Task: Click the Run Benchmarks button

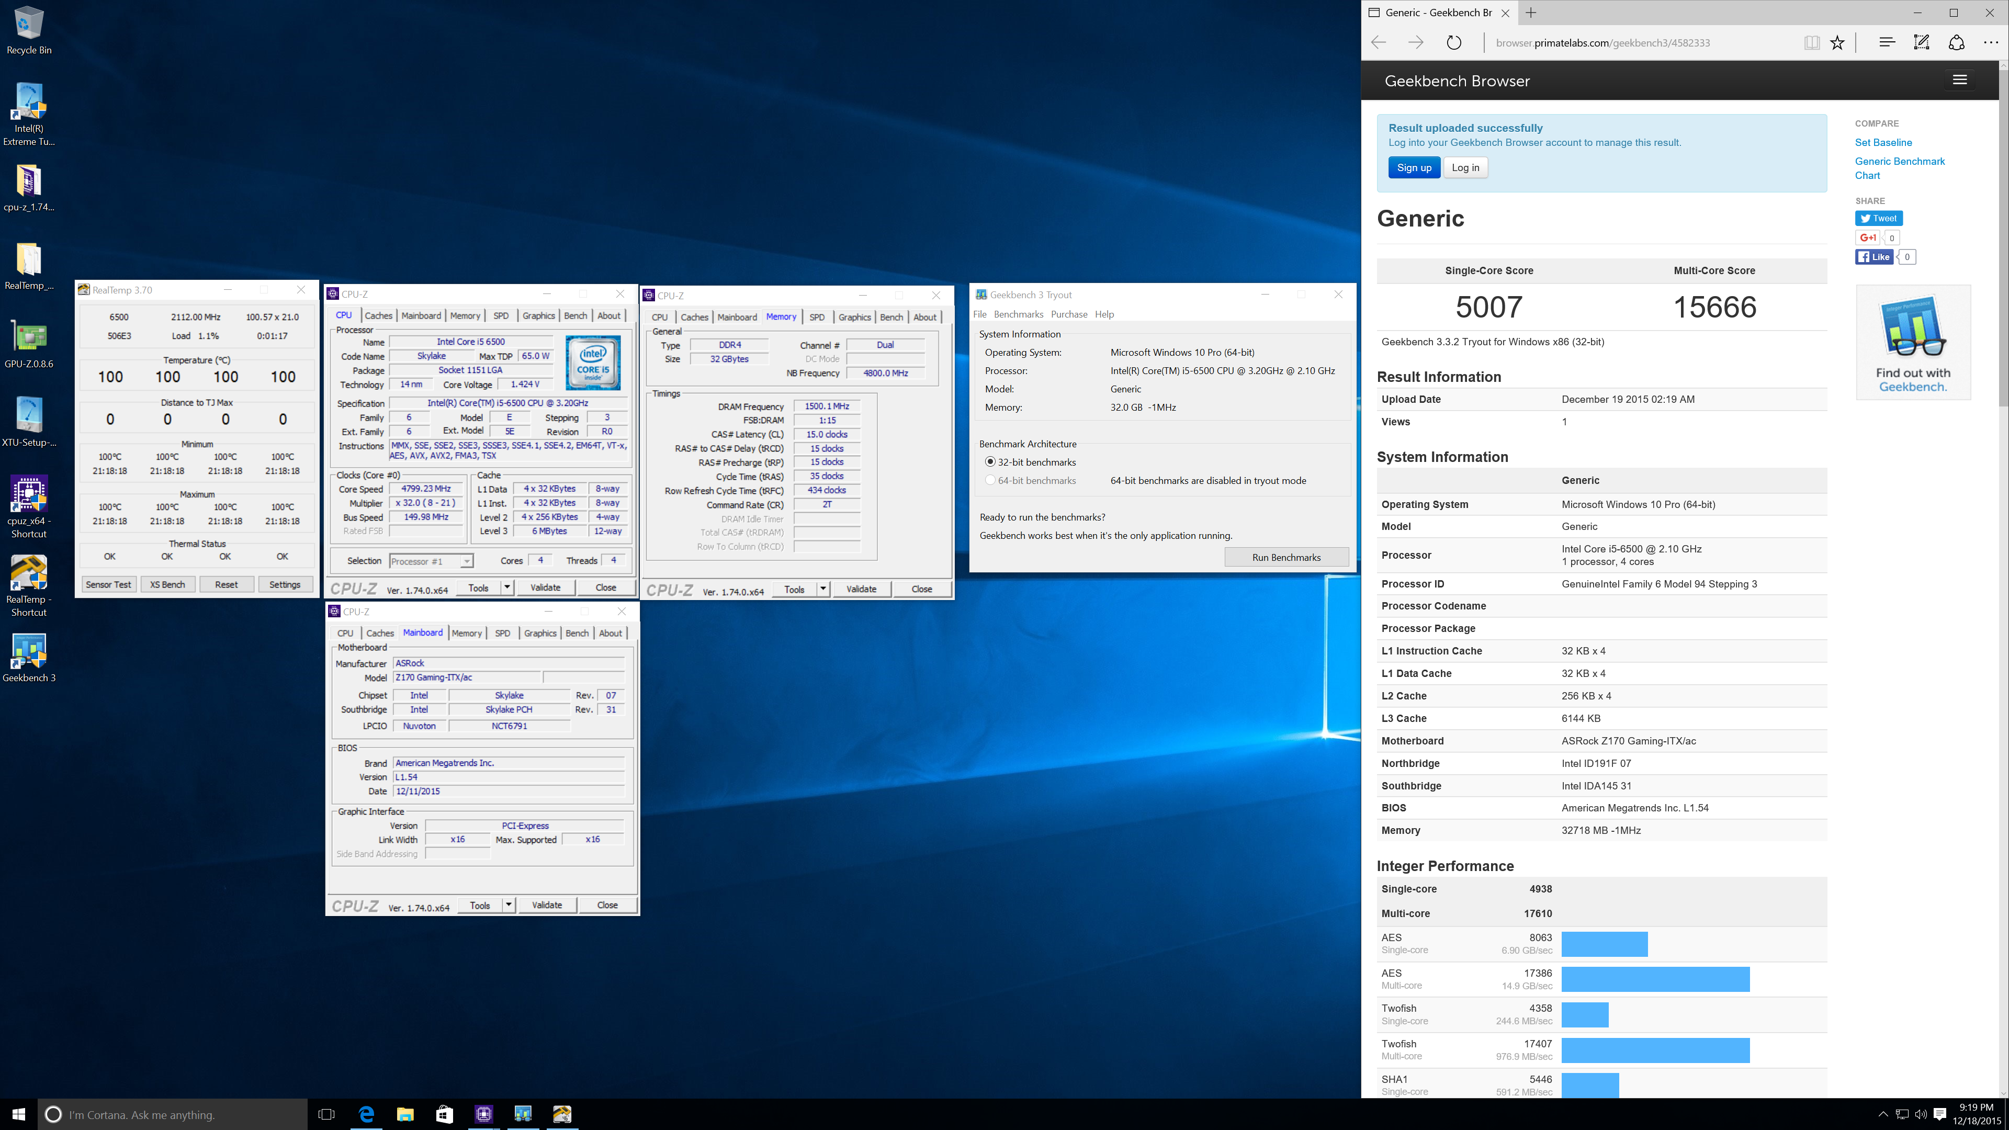Action: 1286,558
